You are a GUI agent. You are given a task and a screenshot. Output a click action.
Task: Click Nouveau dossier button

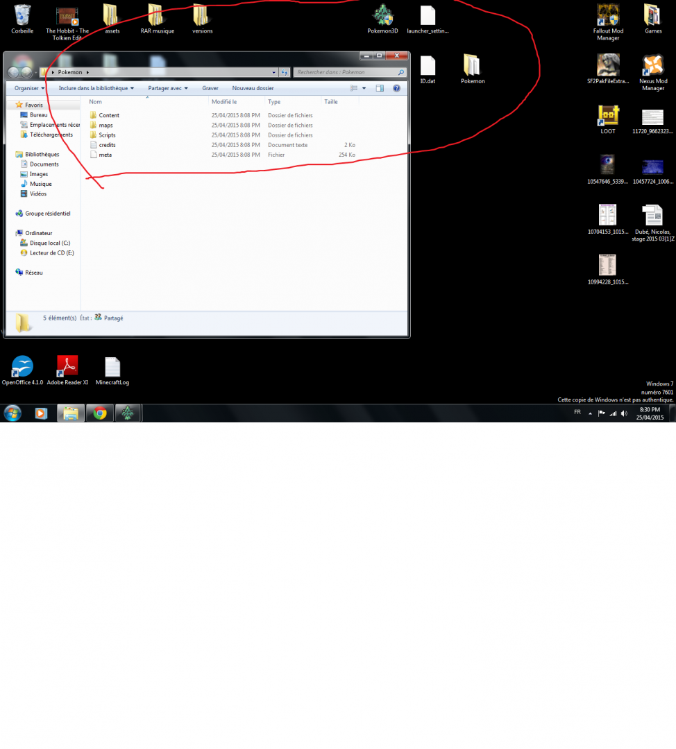tap(253, 88)
